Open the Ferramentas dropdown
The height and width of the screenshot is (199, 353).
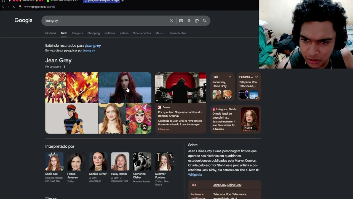(x=179, y=33)
